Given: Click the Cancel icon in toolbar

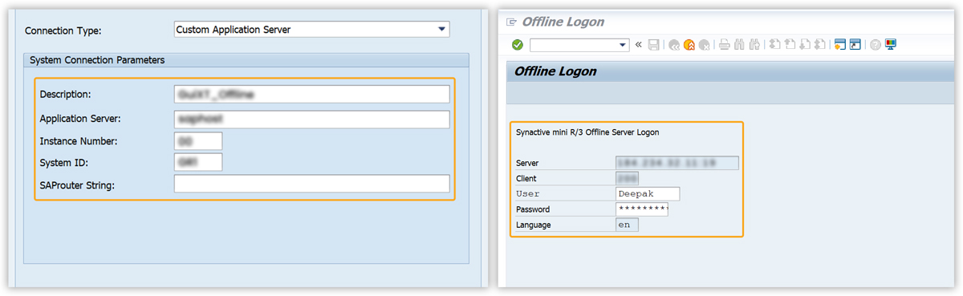Looking at the screenshot, I should pos(705,45).
